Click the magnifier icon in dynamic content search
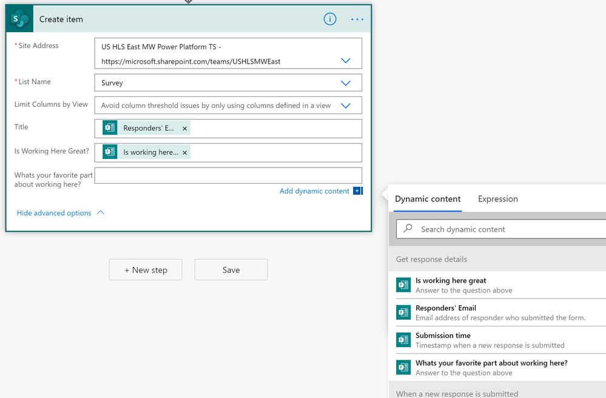 408,228
